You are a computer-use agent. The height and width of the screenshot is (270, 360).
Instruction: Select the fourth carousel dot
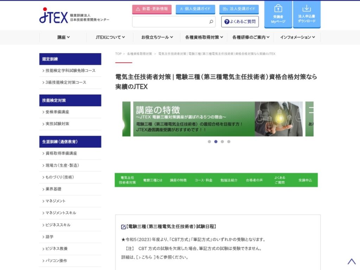click(229, 142)
